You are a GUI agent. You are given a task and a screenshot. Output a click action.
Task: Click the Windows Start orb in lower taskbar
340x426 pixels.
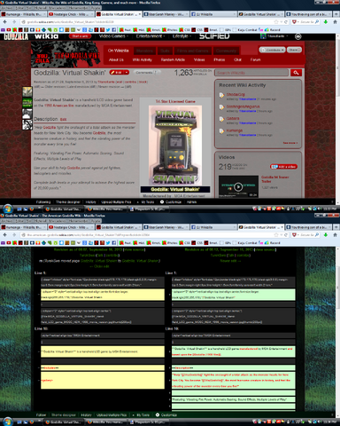pos(7,422)
